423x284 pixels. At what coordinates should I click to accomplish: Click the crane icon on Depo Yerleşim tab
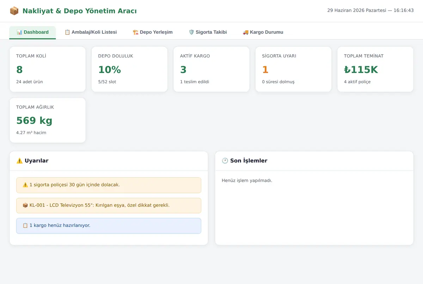(x=136, y=32)
